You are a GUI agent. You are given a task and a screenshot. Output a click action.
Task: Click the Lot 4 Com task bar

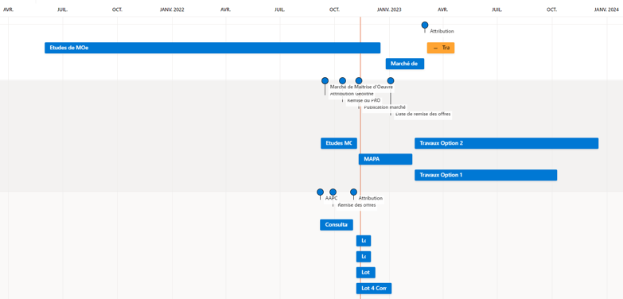point(374,289)
